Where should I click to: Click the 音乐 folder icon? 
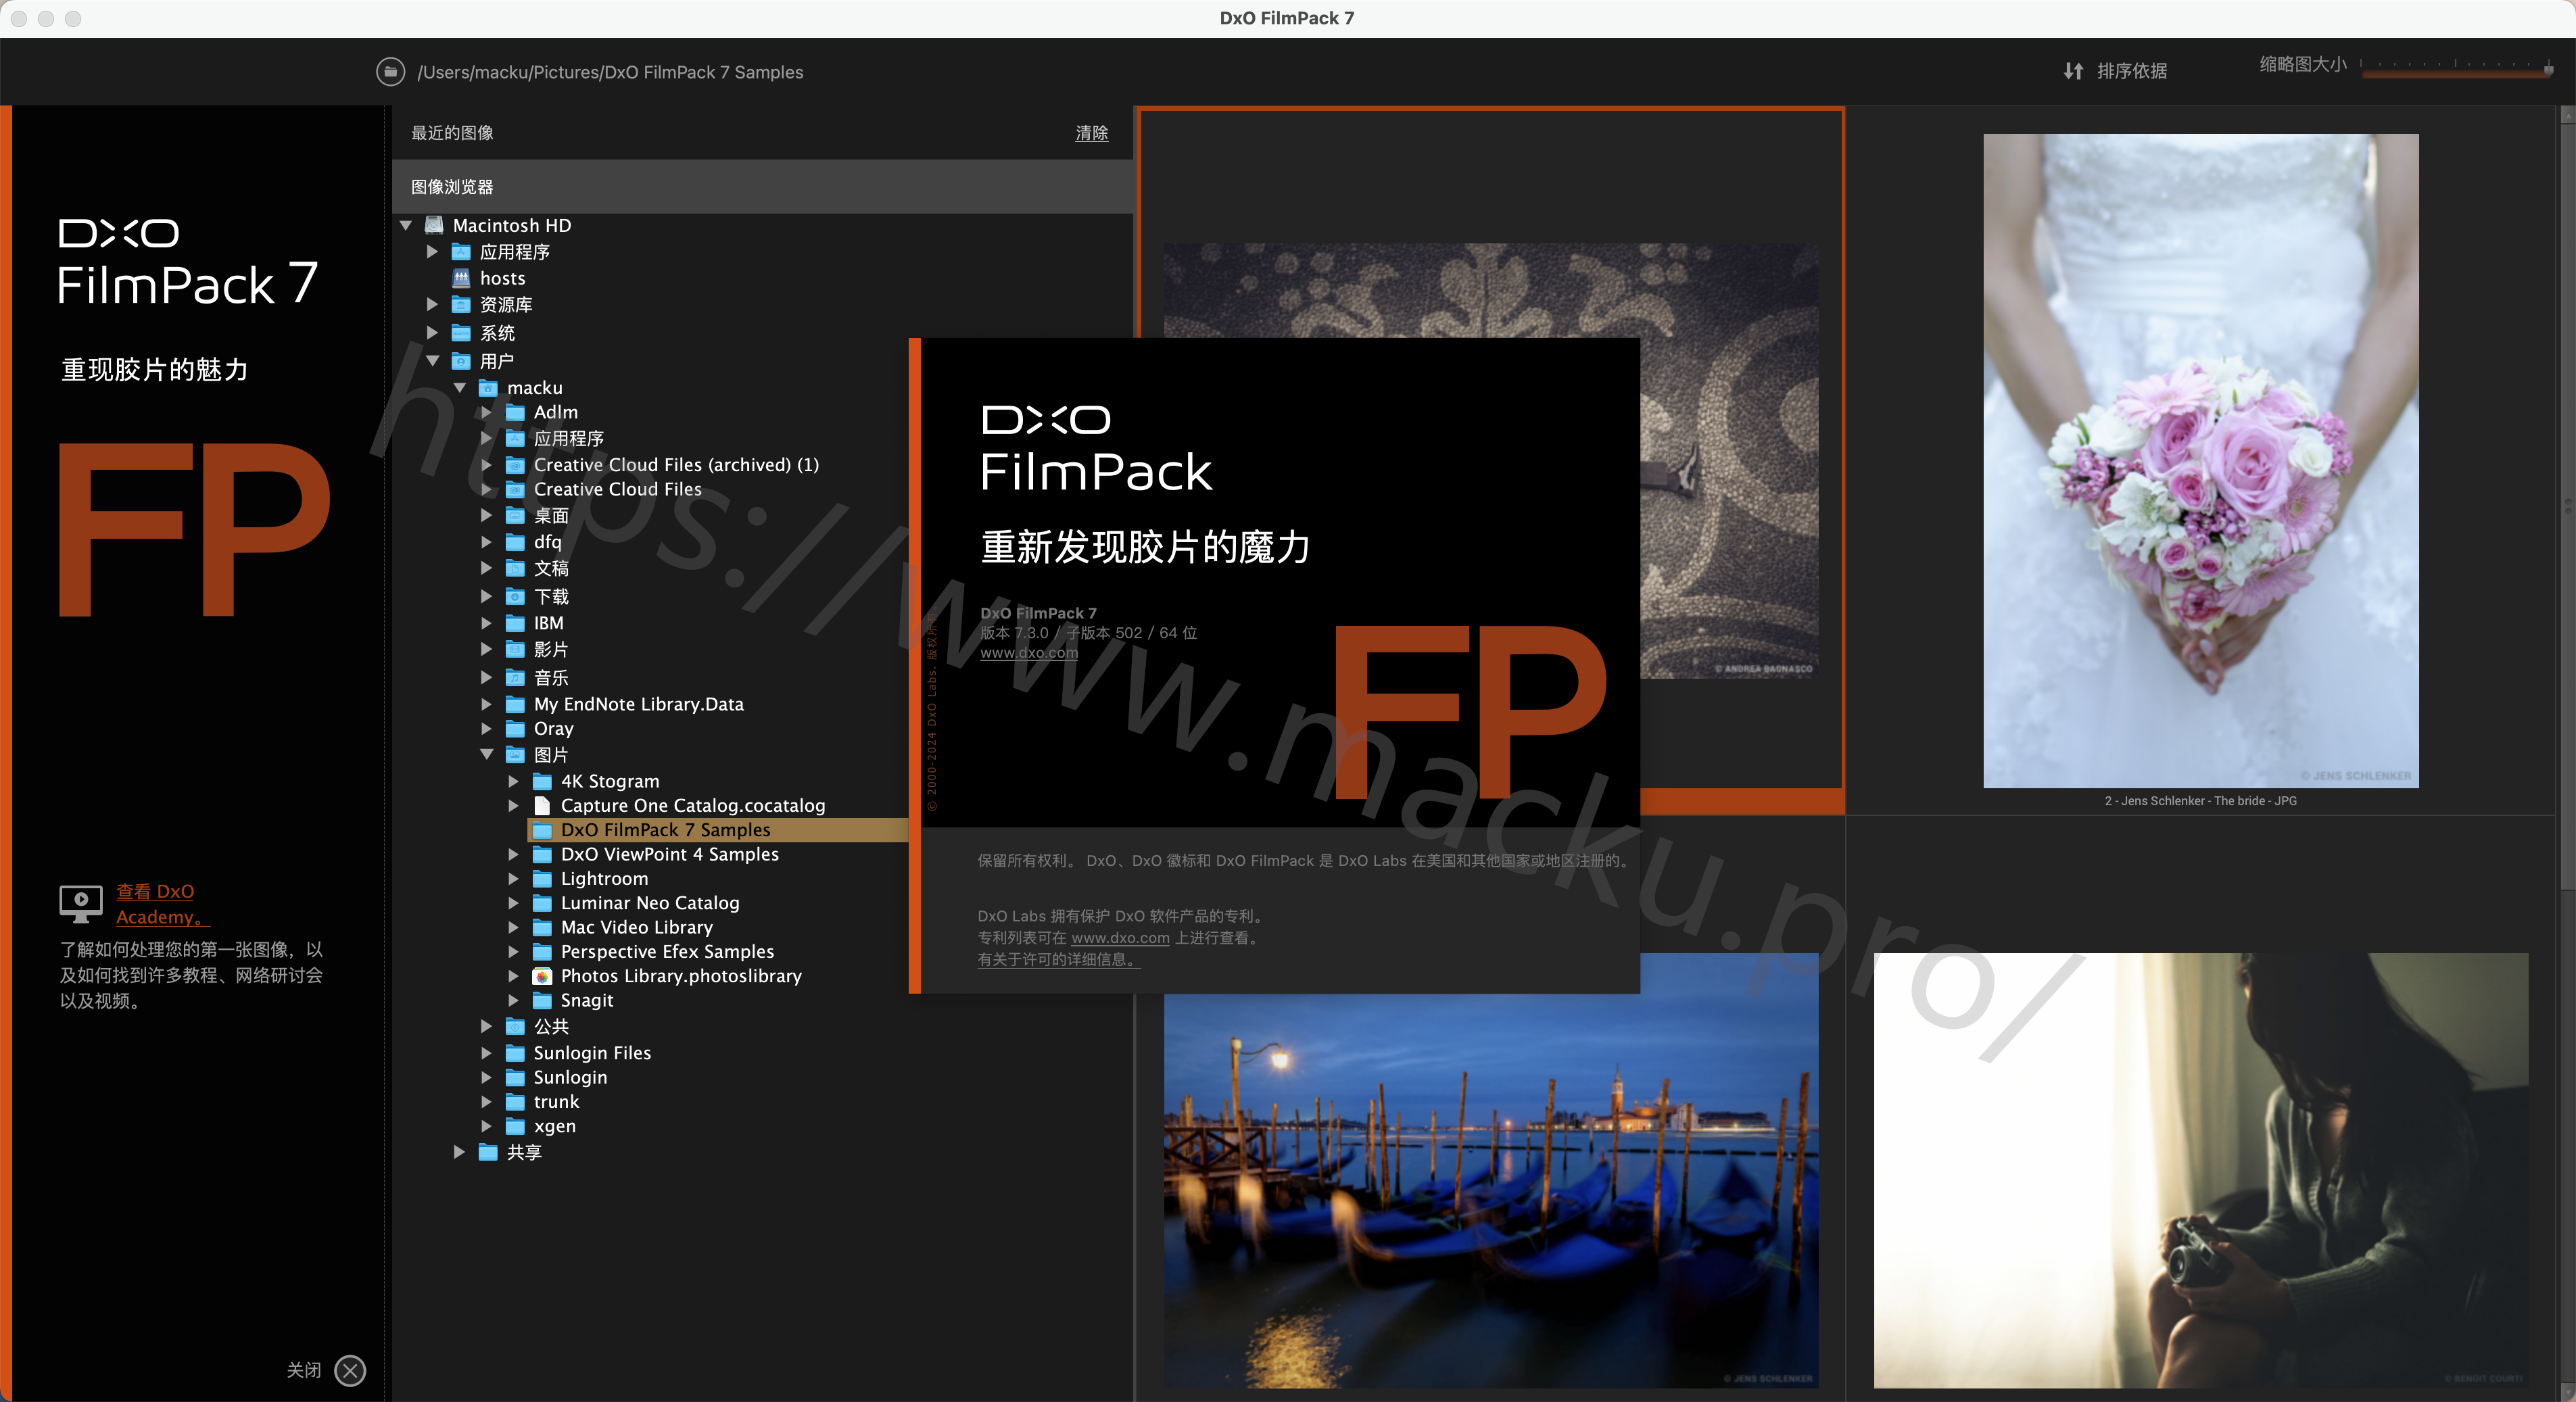[515, 678]
